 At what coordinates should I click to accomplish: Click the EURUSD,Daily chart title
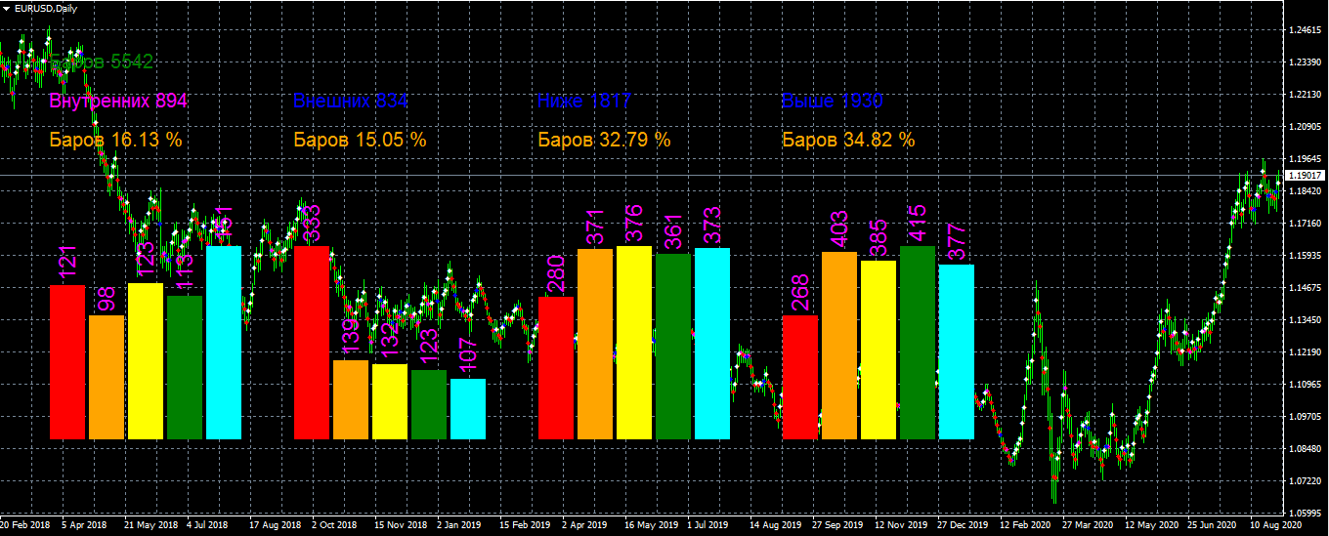[48, 8]
